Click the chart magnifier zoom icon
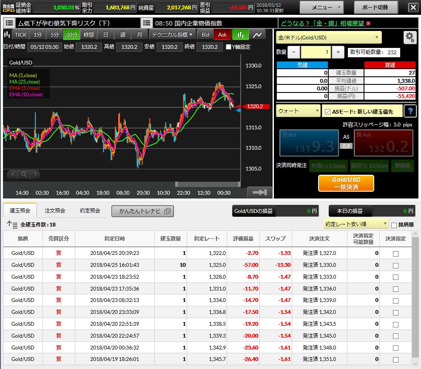Screen dimensions: 421x369 [x=24, y=174]
